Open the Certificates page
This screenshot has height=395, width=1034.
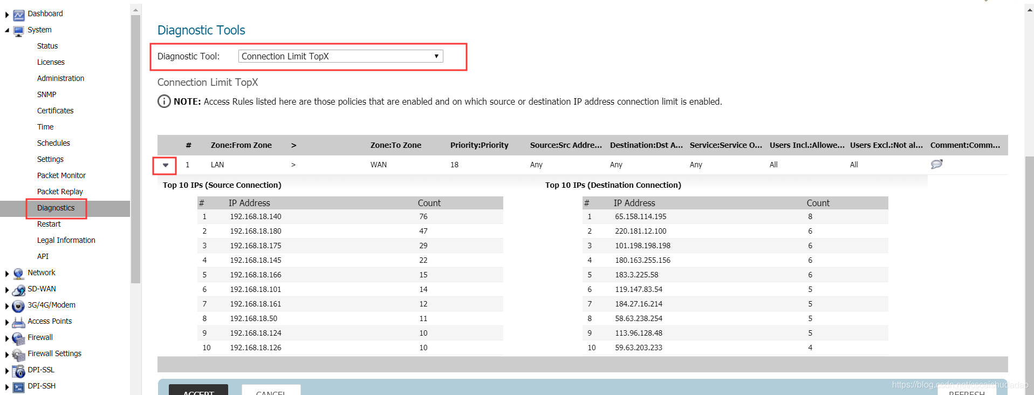pos(55,111)
